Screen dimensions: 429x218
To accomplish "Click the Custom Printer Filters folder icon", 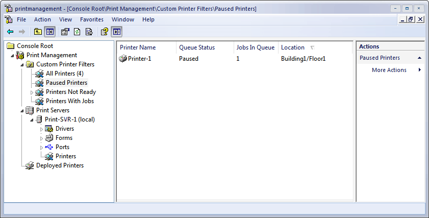I will tap(30, 64).
